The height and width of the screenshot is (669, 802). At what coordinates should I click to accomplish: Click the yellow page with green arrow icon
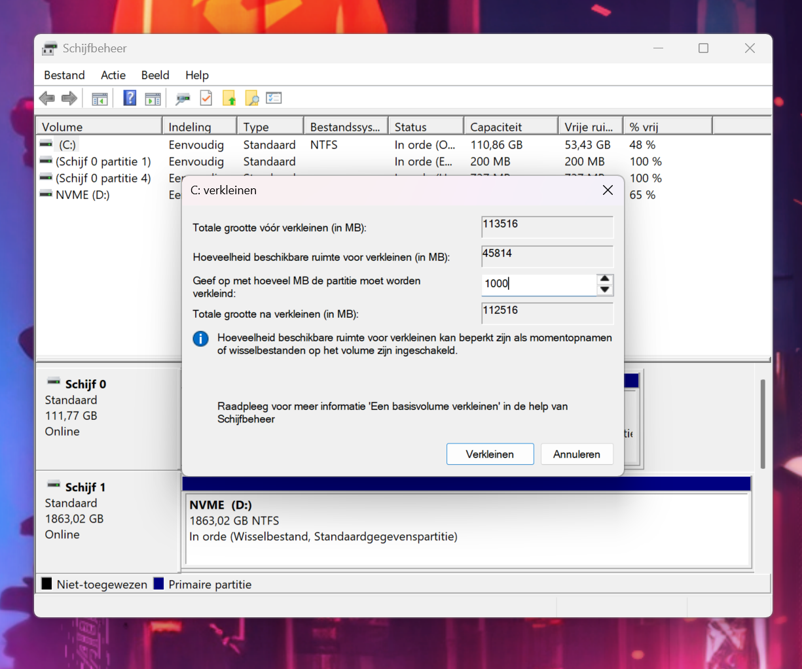[229, 99]
